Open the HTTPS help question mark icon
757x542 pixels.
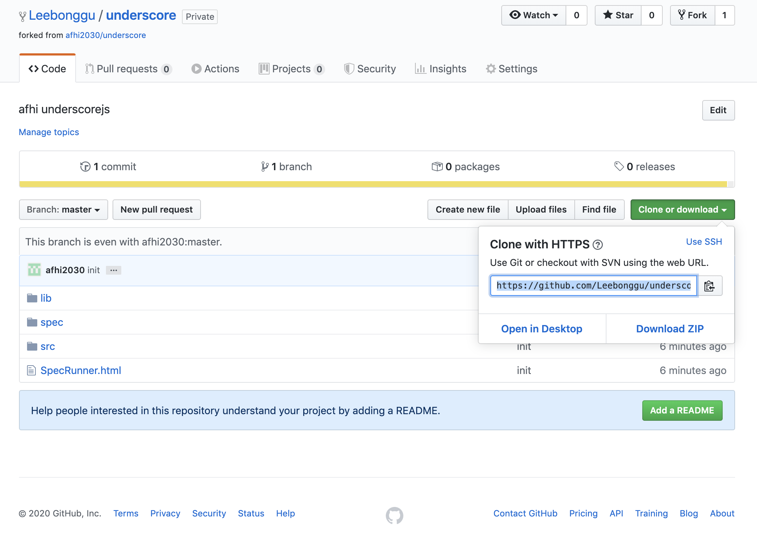tap(598, 245)
